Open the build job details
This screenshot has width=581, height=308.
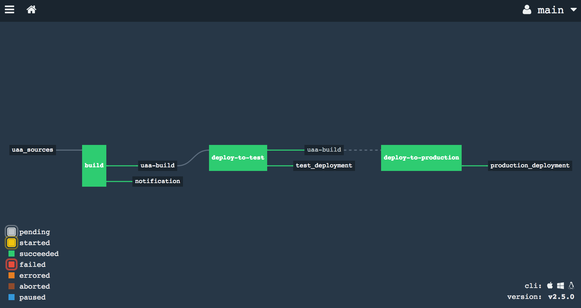point(94,165)
